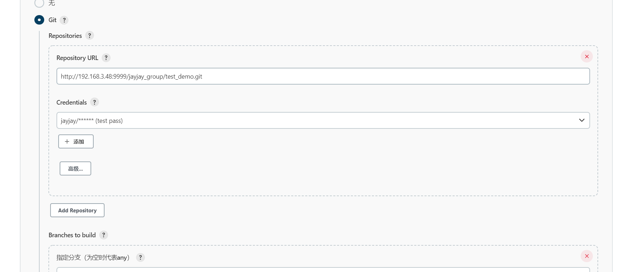Show help for 指定分支 field
This screenshot has height=272, width=622.
140,257
